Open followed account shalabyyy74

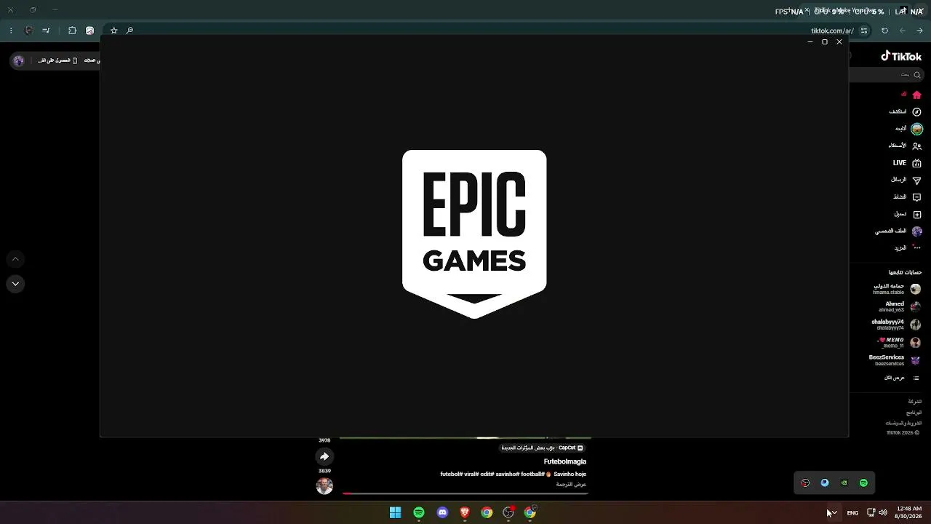(x=896, y=325)
